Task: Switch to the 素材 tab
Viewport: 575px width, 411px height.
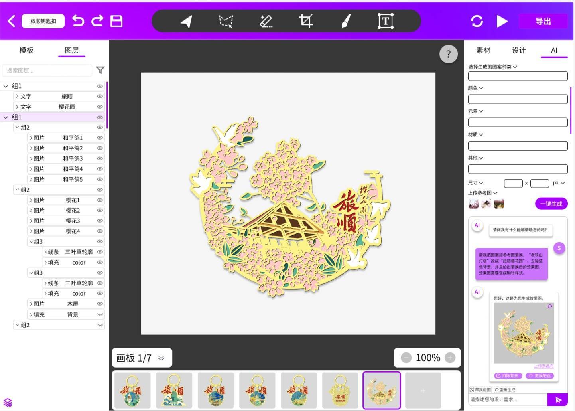Action: click(x=483, y=50)
